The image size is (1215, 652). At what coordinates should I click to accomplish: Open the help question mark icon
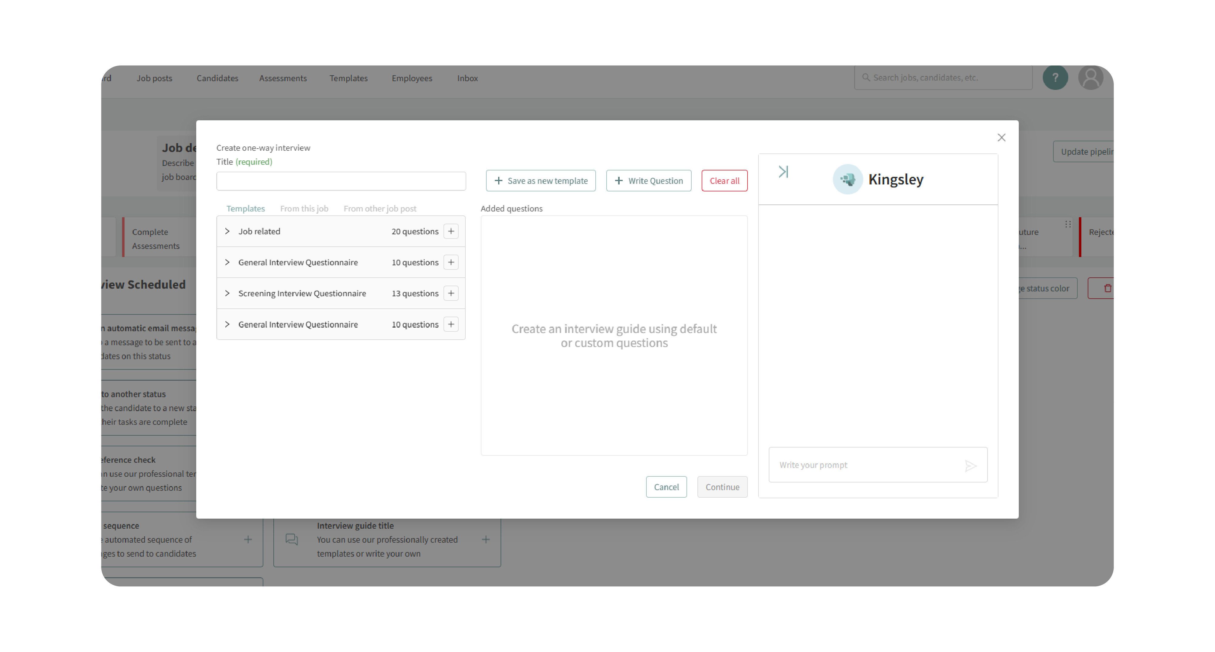coord(1055,78)
